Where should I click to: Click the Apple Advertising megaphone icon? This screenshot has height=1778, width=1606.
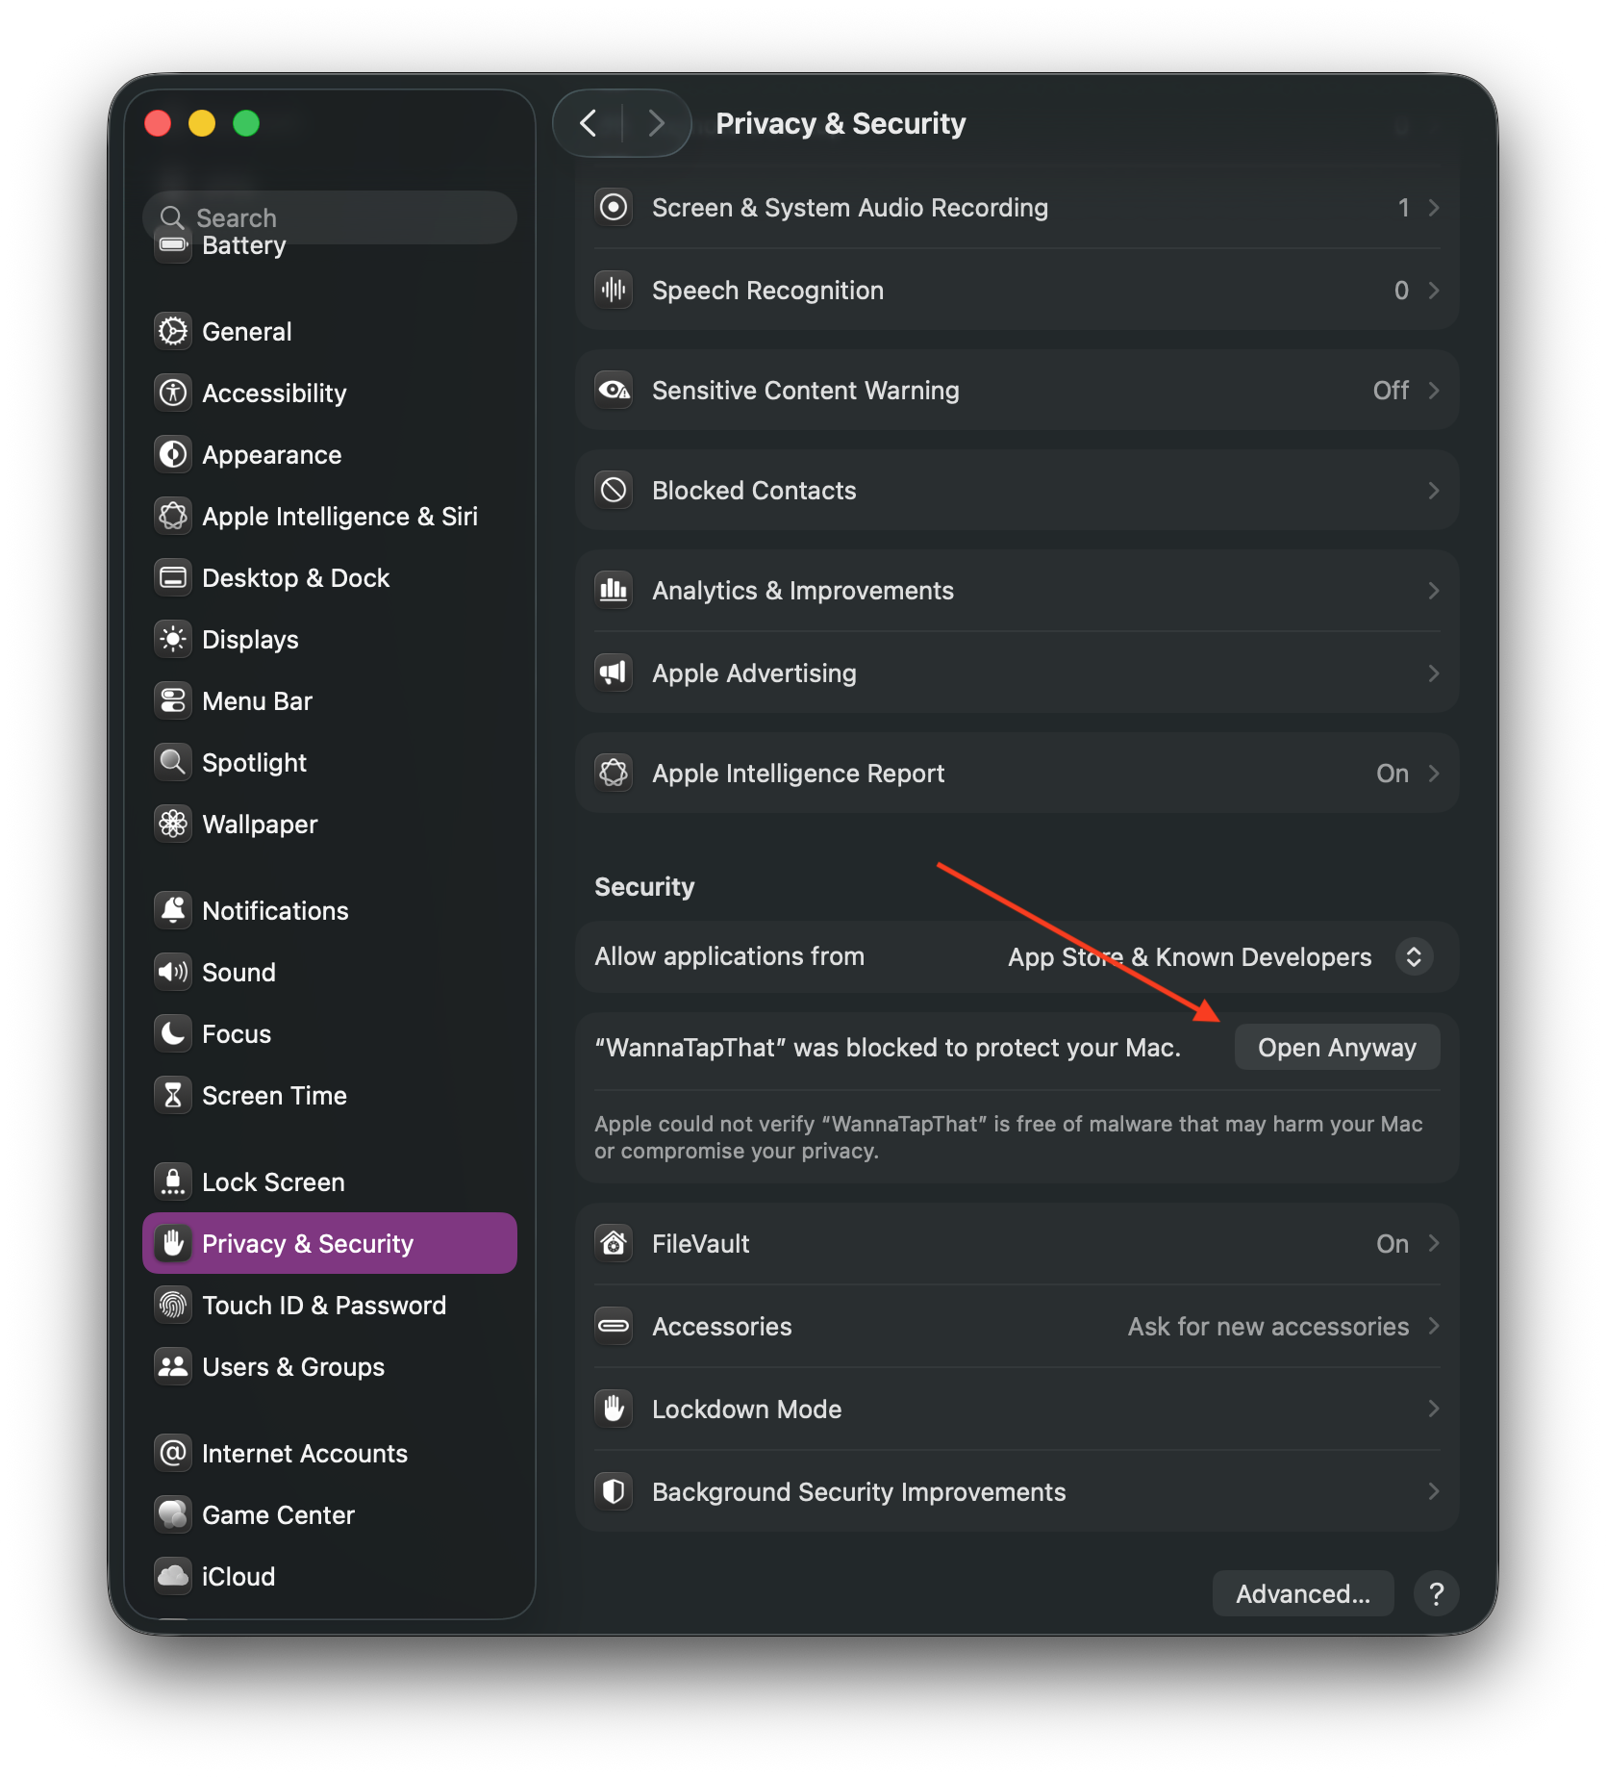tap(614, 673)
